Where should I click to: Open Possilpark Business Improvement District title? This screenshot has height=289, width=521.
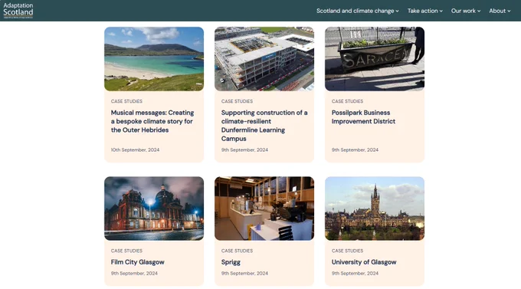(x=363, y=117)
